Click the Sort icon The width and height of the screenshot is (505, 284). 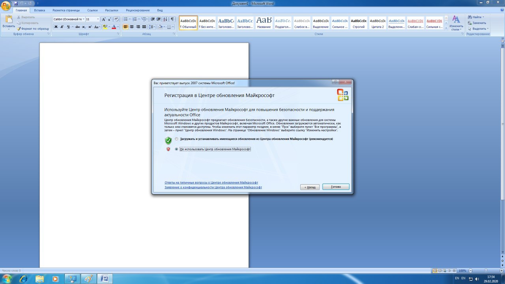tap(165, 19)
